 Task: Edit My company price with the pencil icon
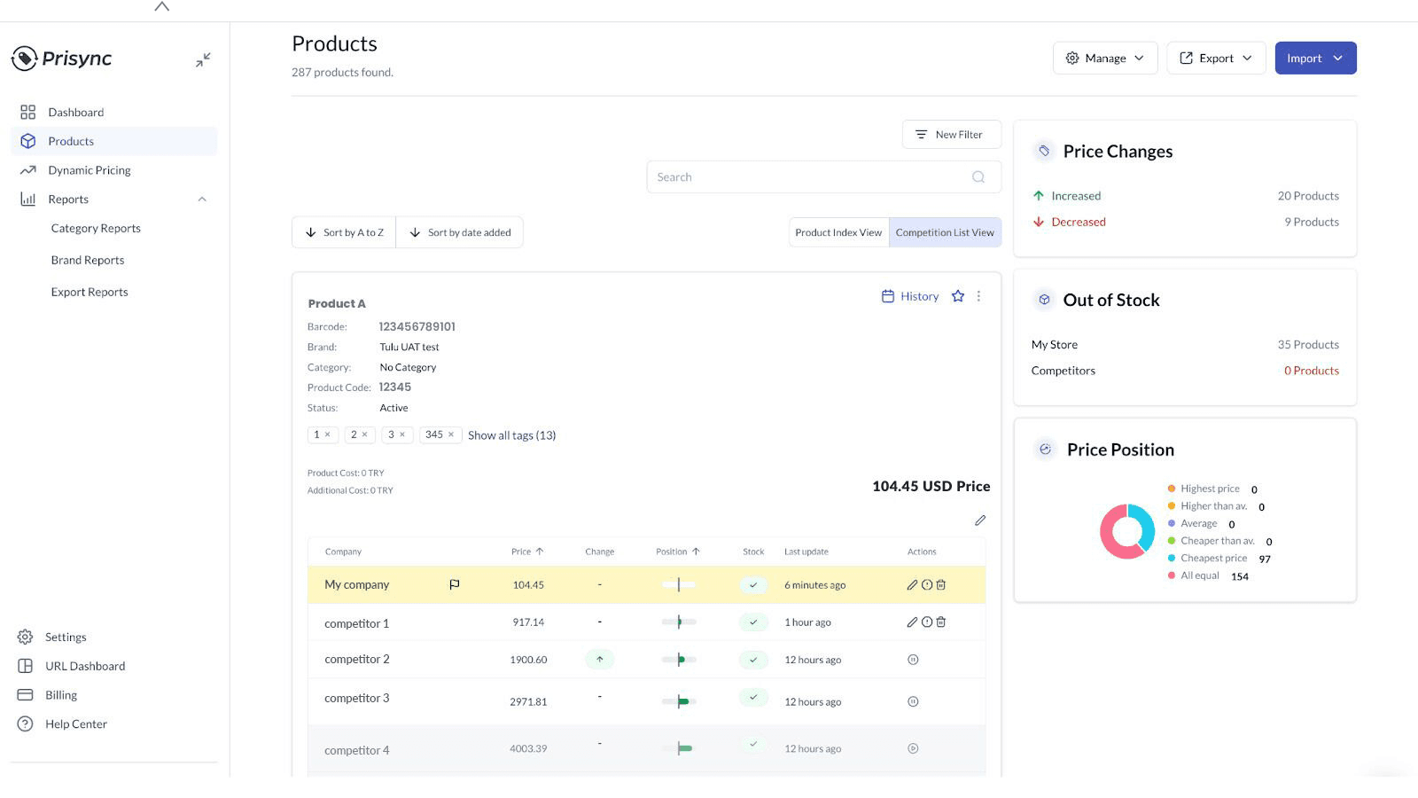912,584
